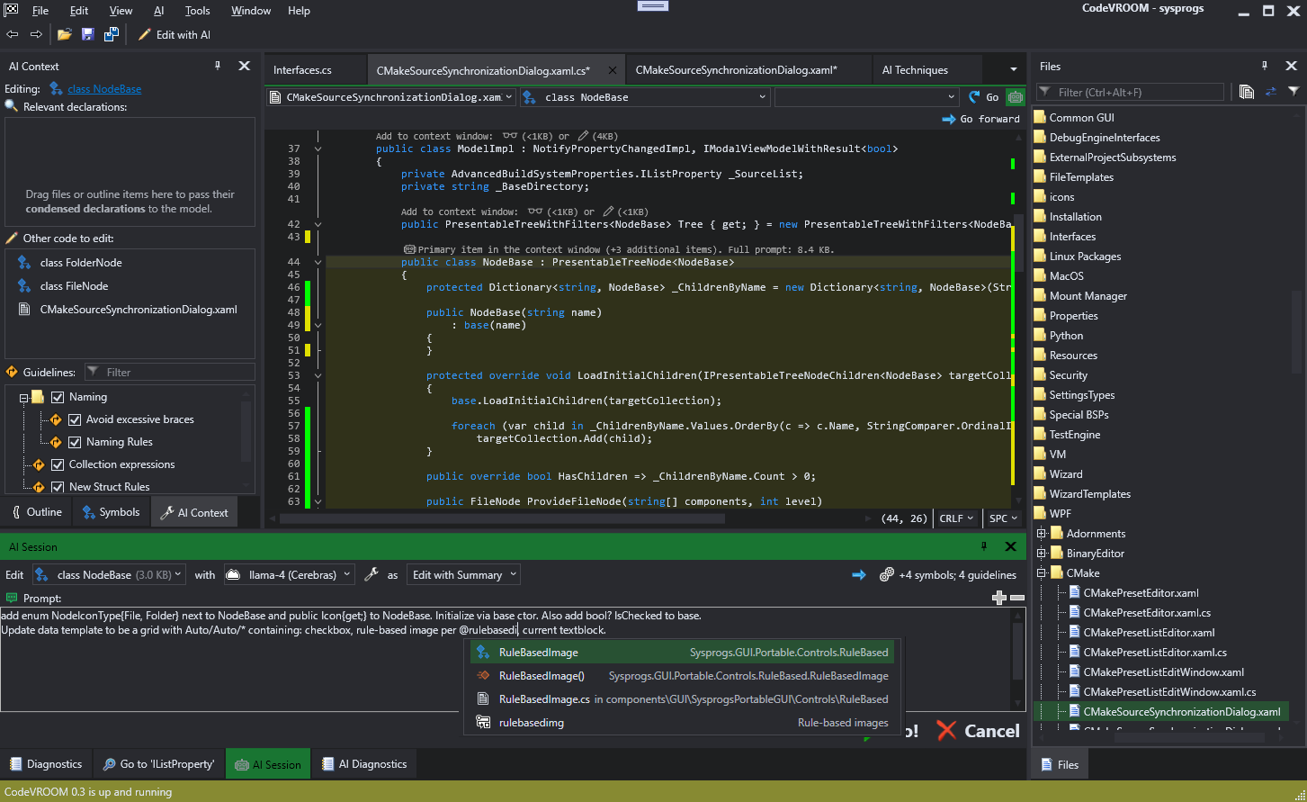The image size is (1307, 802).
Task: Save the current file with floppy icon
Action: (87, 34)
